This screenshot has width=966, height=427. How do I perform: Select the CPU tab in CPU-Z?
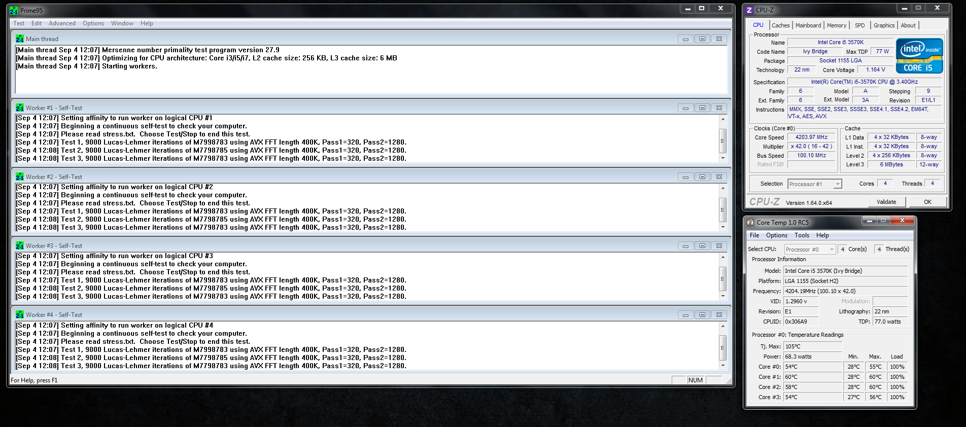point(758,25)
